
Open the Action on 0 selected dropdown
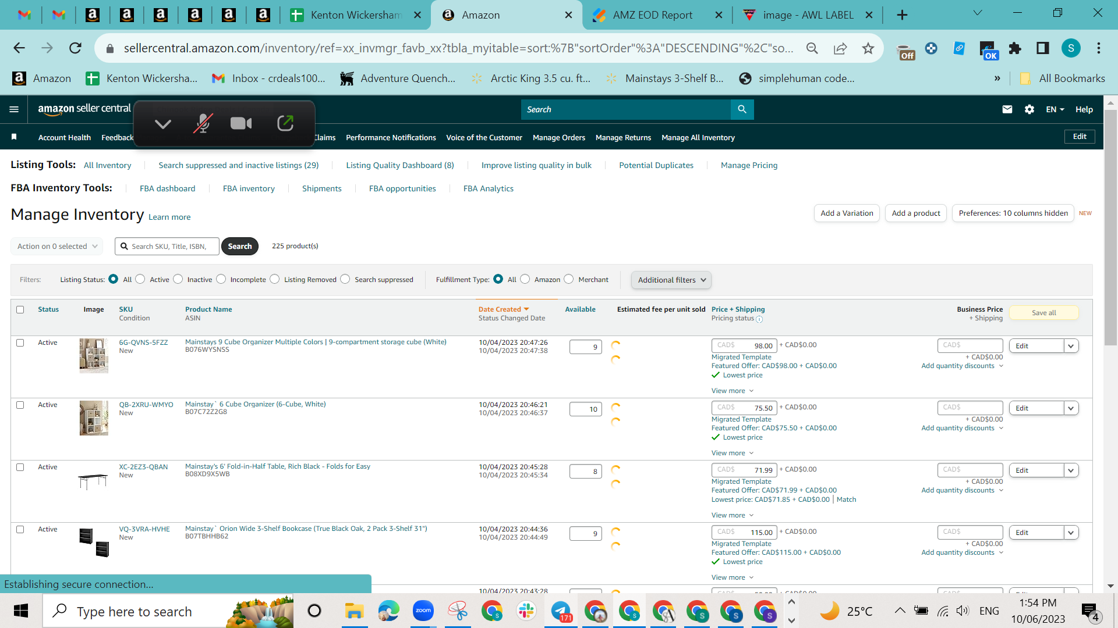click(x=57, y=246)
